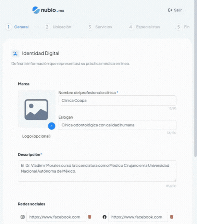Click the blue add logo button
Screen dimensions: 197x224
pos(52,126)
